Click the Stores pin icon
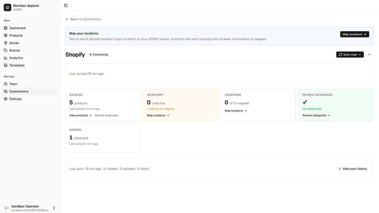Screen dimensions: 379x213 6,43
